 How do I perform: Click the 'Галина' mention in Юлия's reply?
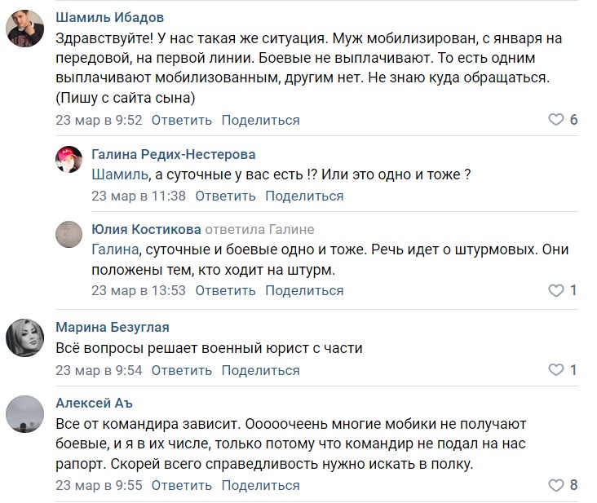[114, 249]
